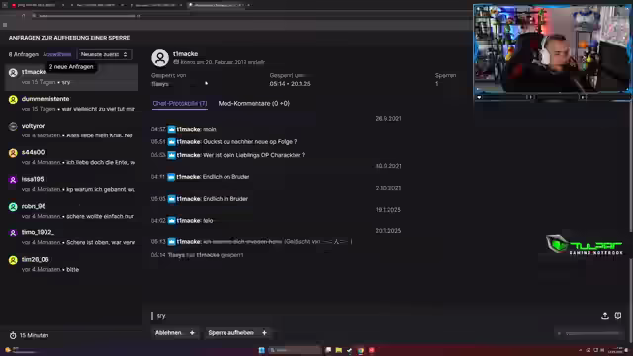Click t1macke's 'moin' chat message

pos(210,130)
